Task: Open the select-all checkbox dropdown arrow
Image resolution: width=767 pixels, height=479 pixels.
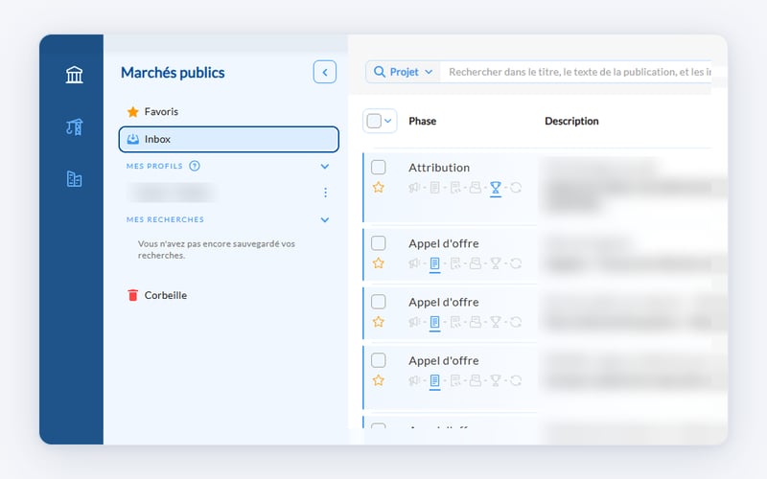Action: pyautogui.click(x=388, y=121)
